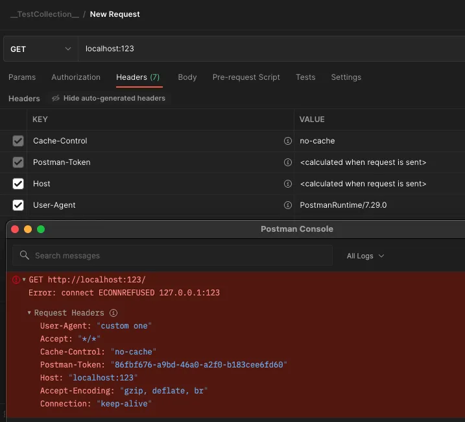The image size is (465, 422).
Task: Uncheck the Host header checkbox
Action: point(18,184)
